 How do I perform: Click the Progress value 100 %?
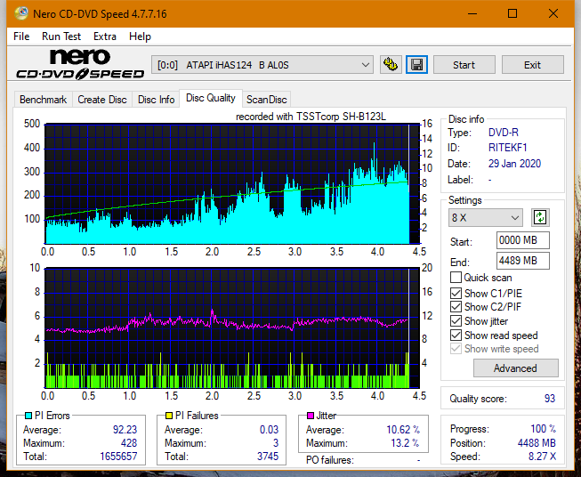(x=544, y=429)
